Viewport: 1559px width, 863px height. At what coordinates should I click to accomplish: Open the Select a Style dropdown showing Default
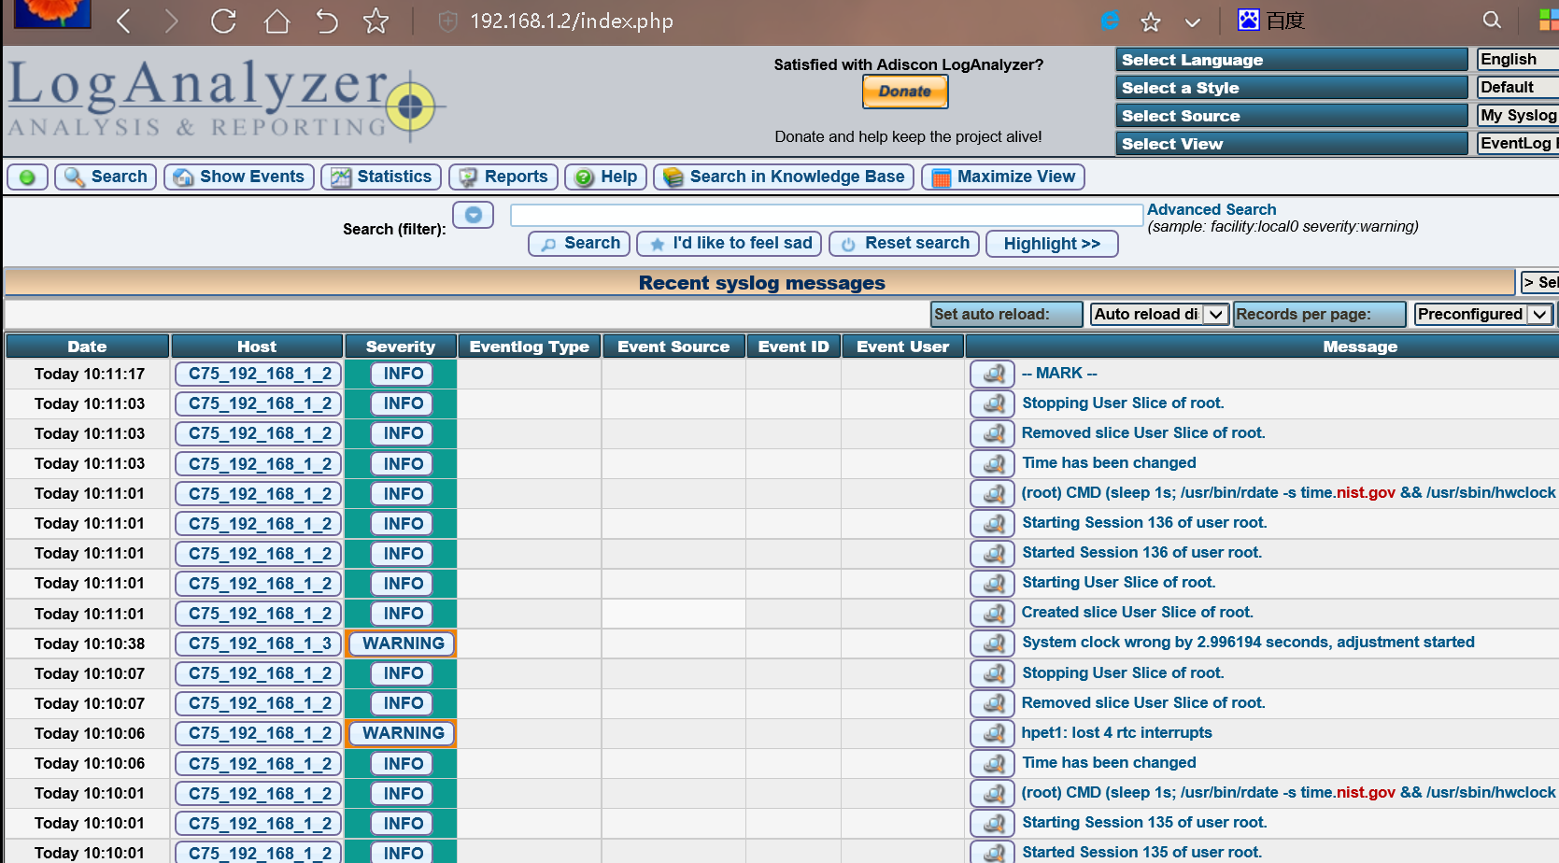1517,87
